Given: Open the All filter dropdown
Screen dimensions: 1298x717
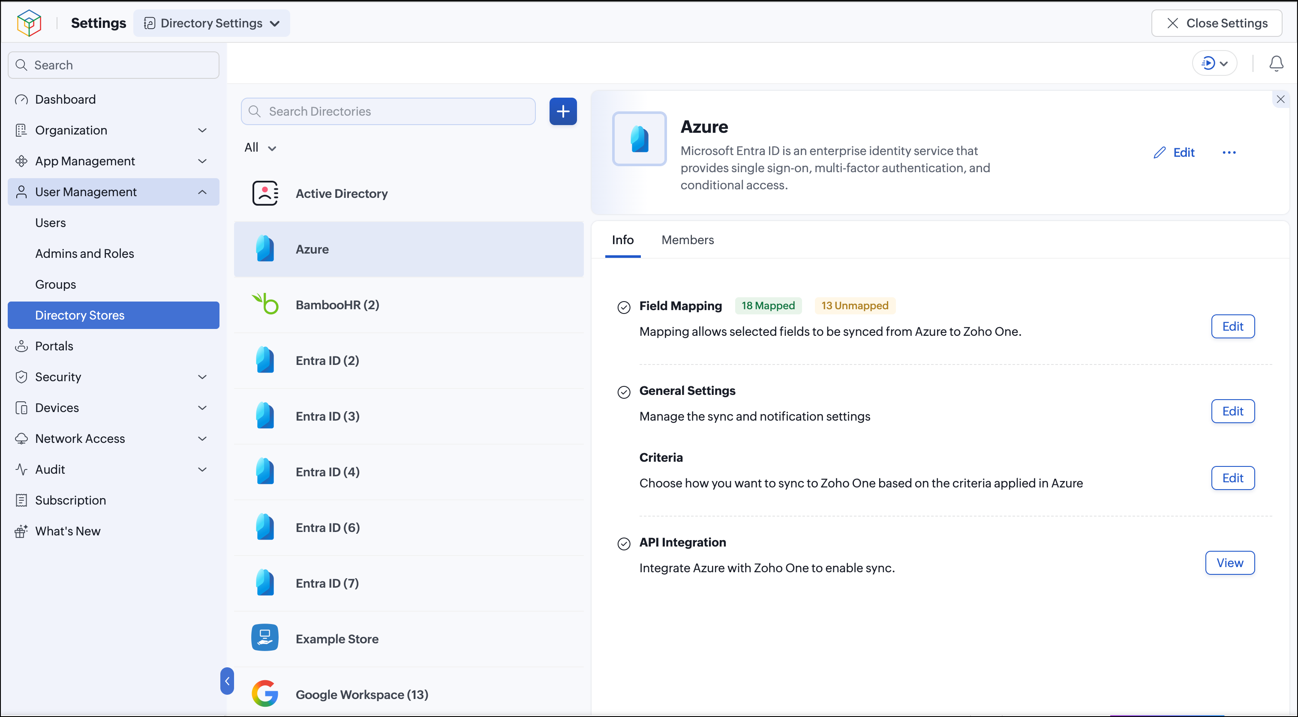Looking at the screenshot, I should point(260,147).
